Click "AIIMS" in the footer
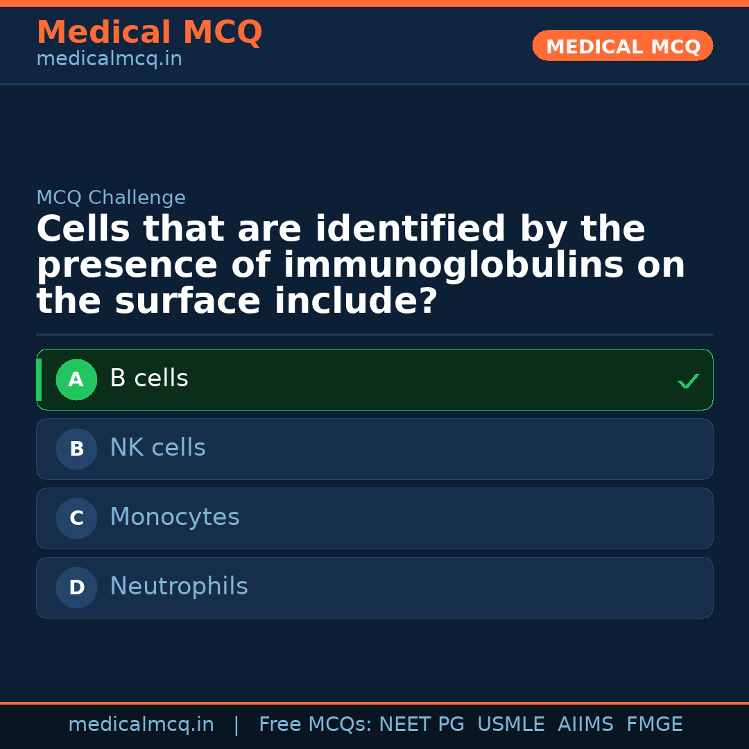The image size is (749, 749). pos(585,725)
